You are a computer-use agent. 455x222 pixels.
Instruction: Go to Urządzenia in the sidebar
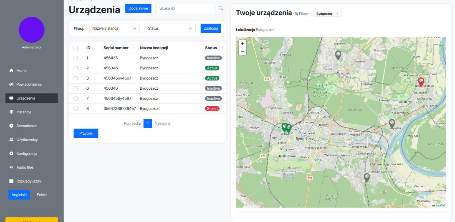pyautogui.click(x=32, y=98)
